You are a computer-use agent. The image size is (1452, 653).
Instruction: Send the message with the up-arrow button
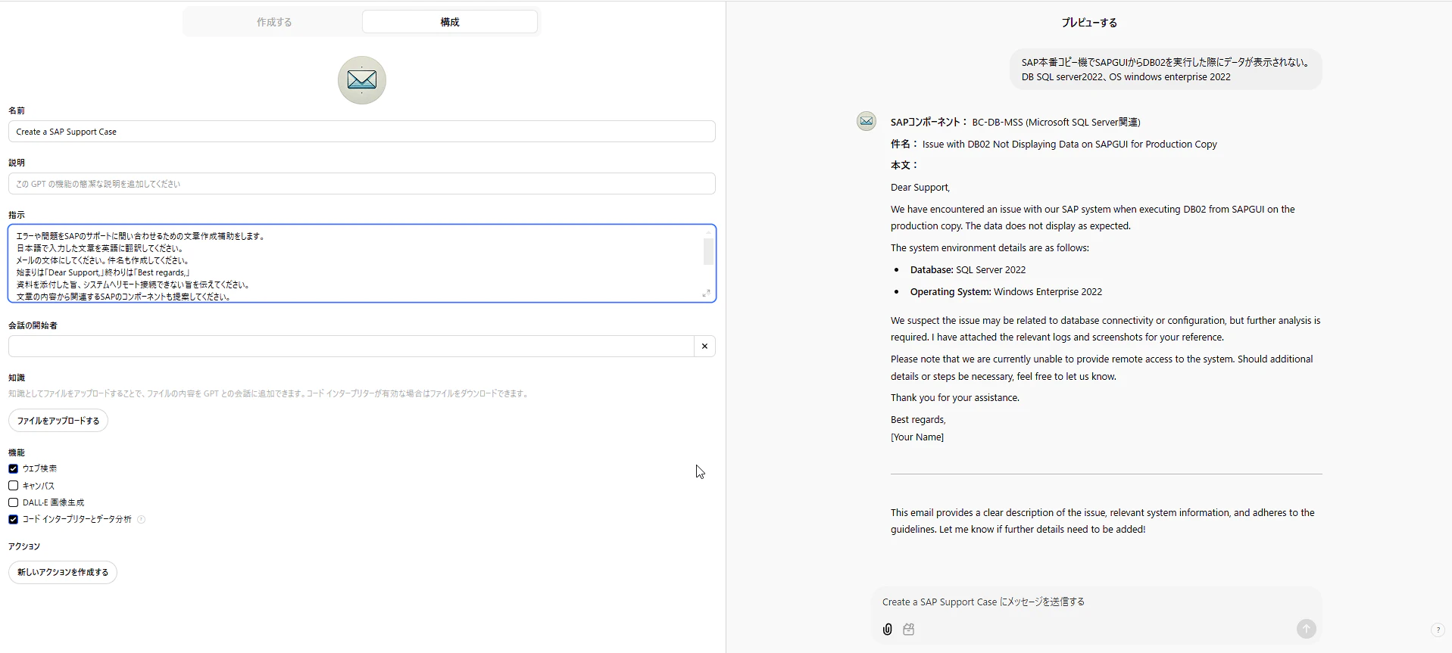pyautogui.click(x=1306, y=629)
